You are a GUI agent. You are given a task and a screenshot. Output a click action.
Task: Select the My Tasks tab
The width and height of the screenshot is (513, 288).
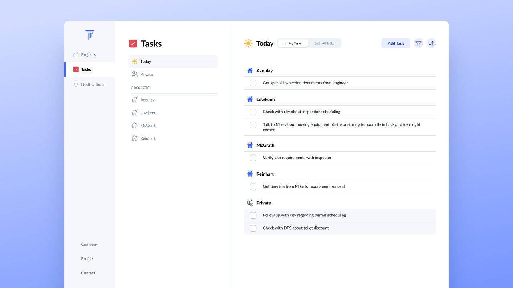[293, 43]
